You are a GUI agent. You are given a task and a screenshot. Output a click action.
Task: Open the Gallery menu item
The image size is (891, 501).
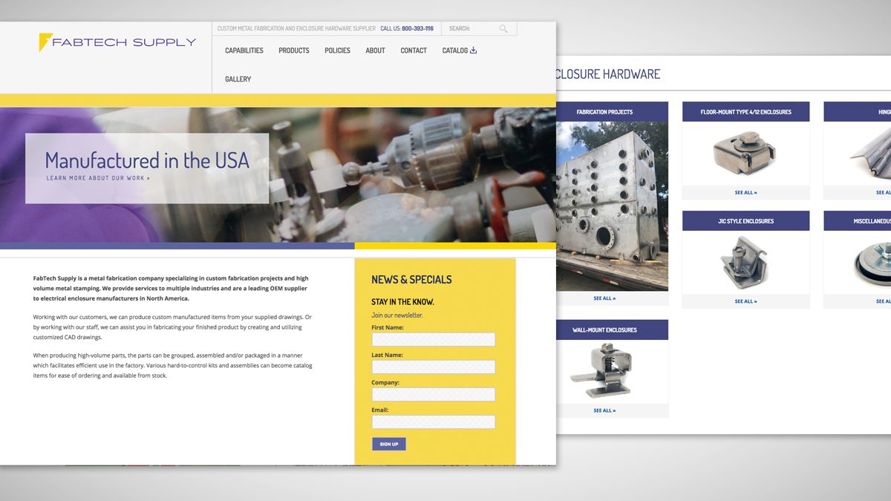coord(238,79)
